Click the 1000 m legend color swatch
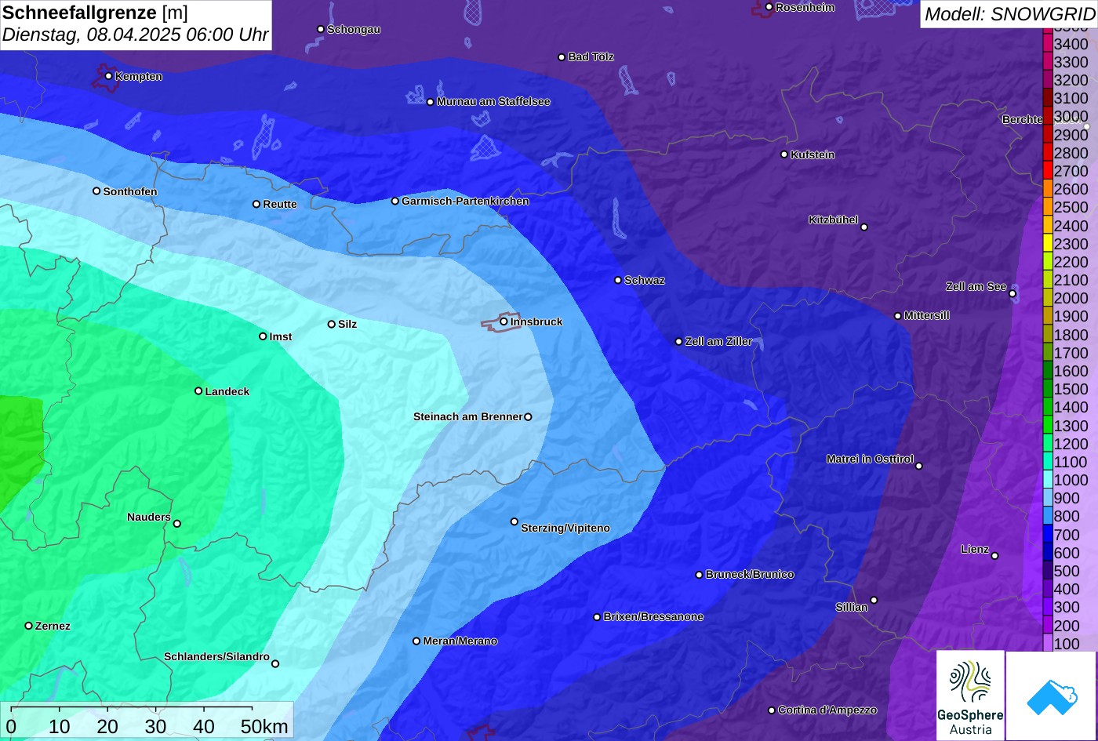Image resolution: width=1098 pixels, height=741 pixels. [x=1048, y=480]
